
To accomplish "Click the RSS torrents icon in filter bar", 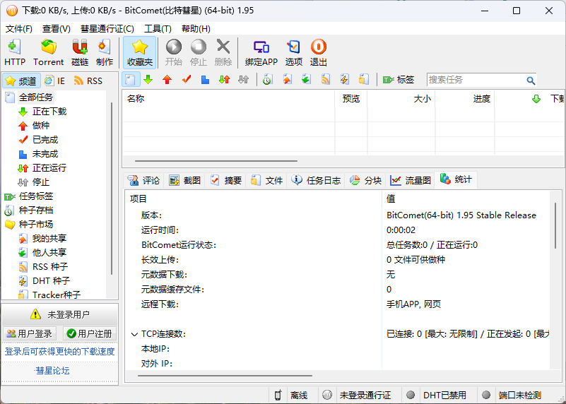I will point(326,79).
